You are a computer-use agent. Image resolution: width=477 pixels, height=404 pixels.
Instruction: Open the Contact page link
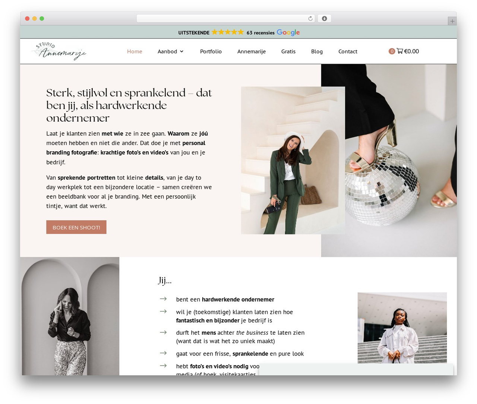point(348,51)
